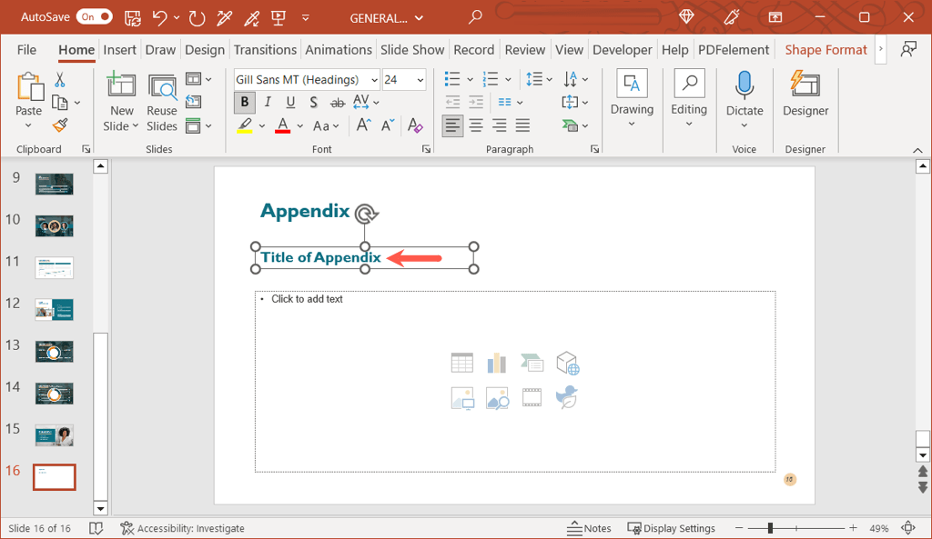Toggle the AutoSave switch
932x539 pixels.
95,17
